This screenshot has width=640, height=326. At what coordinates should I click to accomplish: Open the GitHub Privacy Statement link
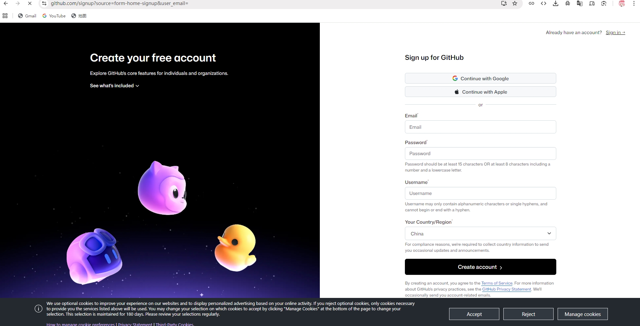click(506, 289)
